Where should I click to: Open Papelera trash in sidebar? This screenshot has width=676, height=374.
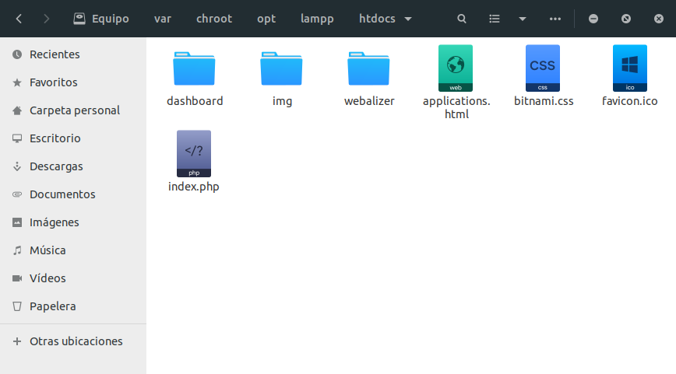click(52, 306)
